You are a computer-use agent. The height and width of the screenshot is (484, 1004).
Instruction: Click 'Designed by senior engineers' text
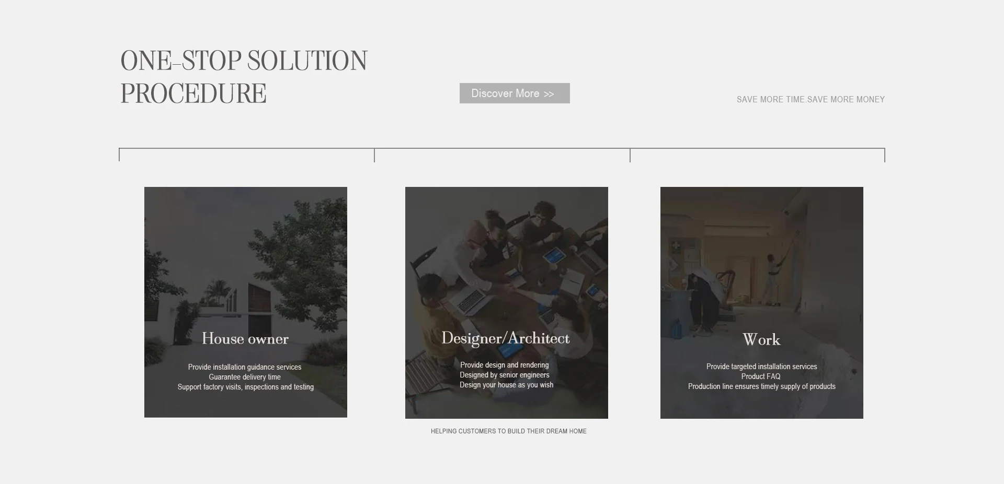[505, 375]
